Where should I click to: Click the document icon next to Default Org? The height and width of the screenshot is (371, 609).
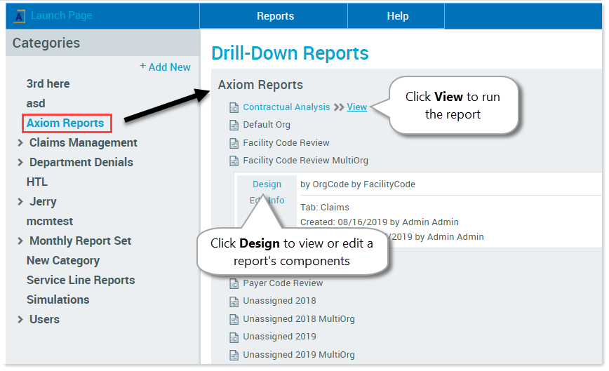234,126
